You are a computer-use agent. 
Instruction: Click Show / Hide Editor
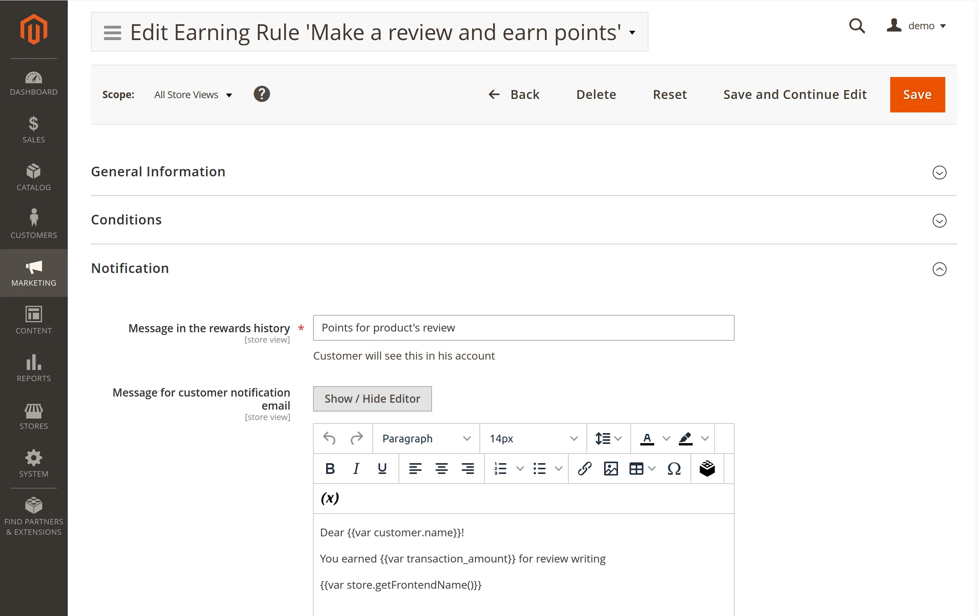click(372, 399)
